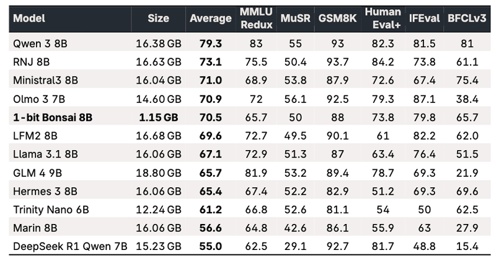
Task: Select the Hermes 3 8B model name
Action: (43, 193)
